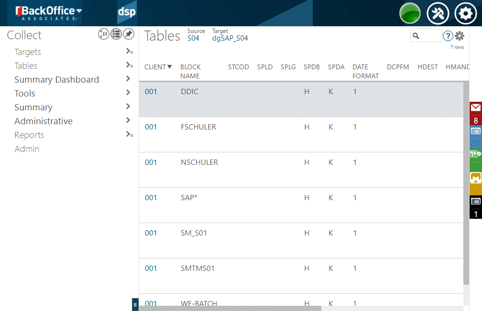Viewport: 482px width, 311px height.
Task: Open Reports in the navigation menu
Action: [29, 135]
